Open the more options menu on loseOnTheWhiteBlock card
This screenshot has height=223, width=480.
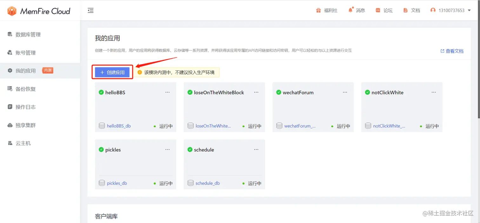(x=256, y=92)
